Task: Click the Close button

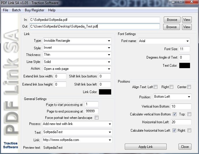Action: point(185,147)
